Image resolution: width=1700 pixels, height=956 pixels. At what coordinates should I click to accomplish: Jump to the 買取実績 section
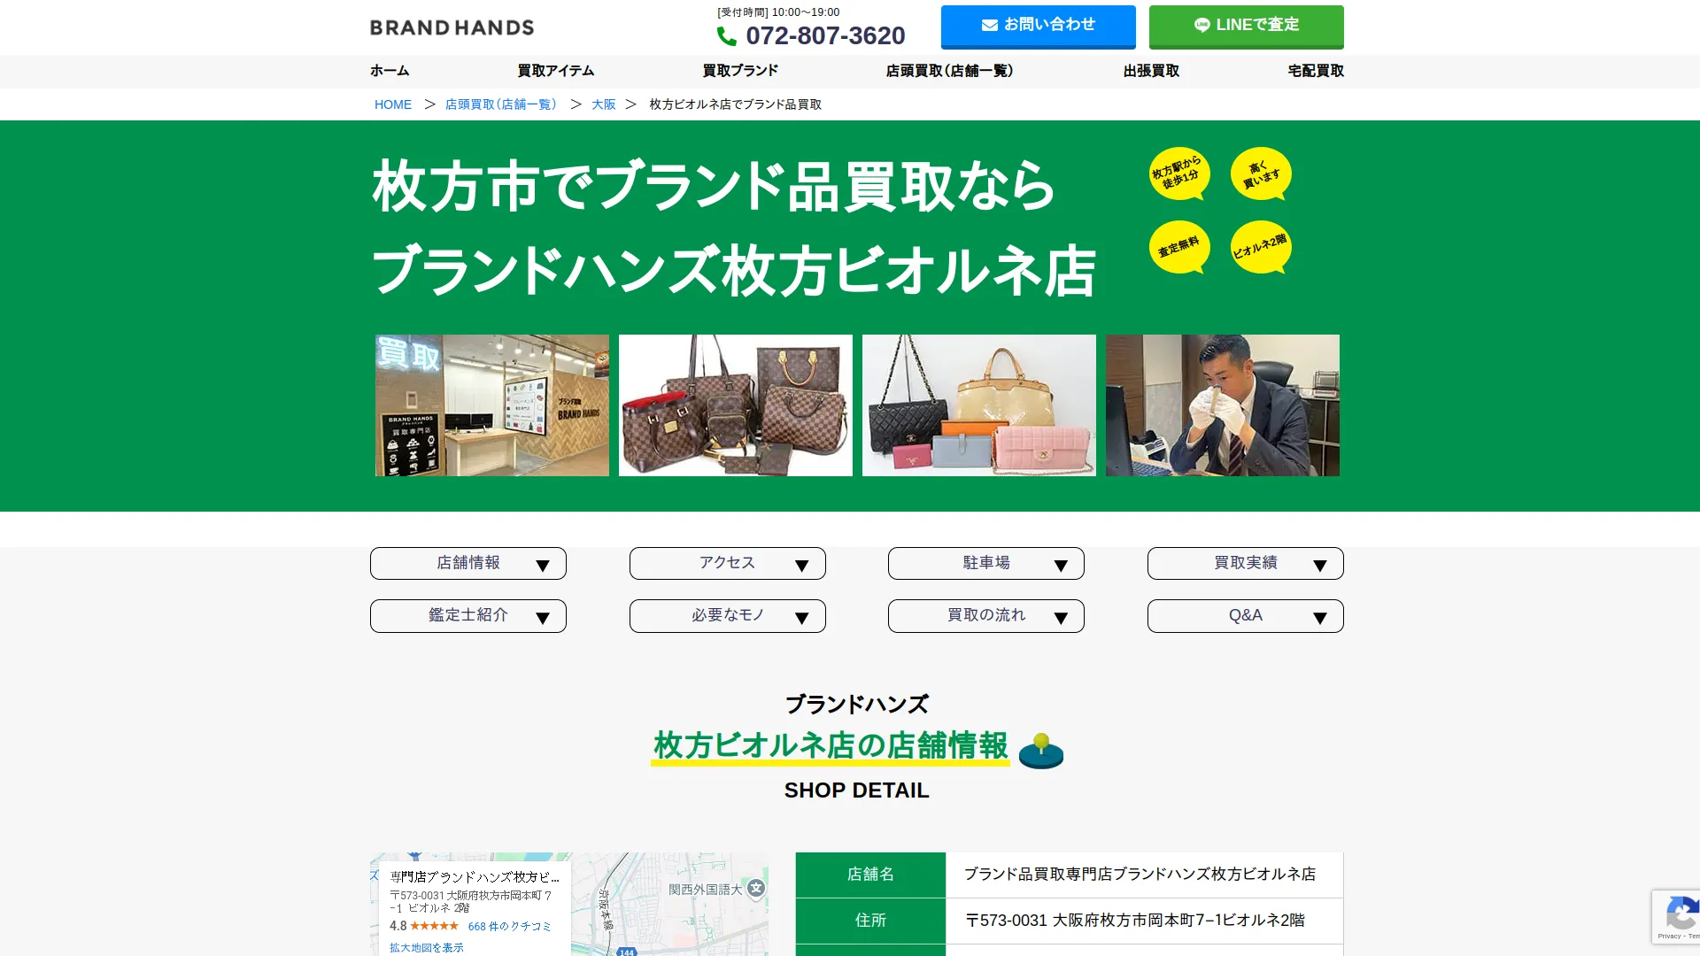click(1246, 563)
